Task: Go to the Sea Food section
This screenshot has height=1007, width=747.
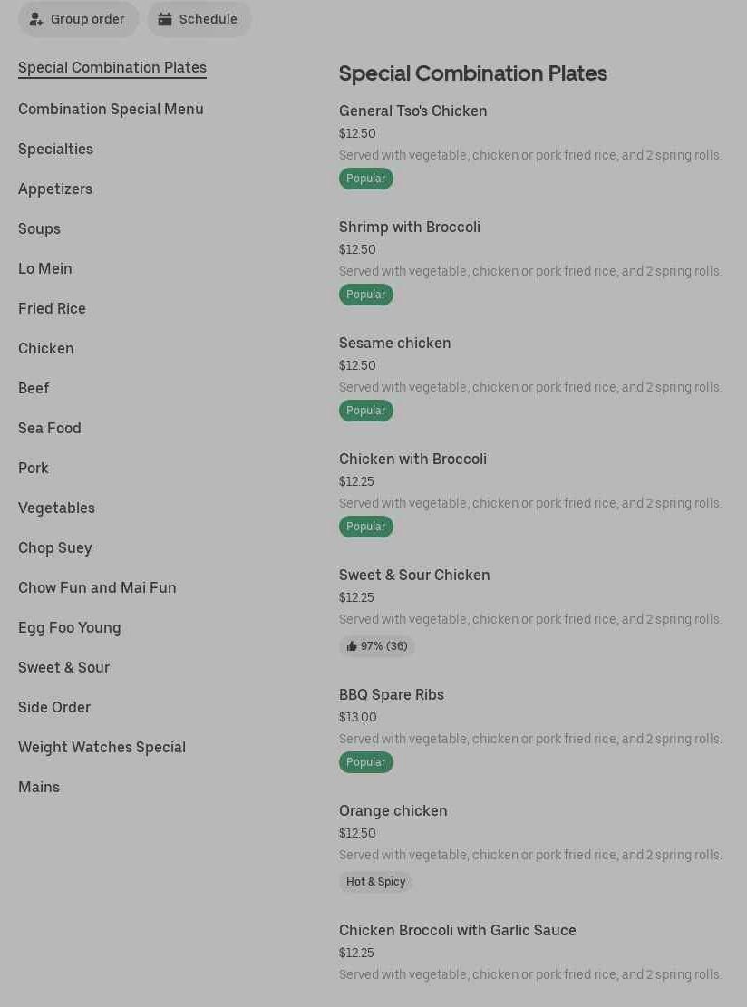Action: (x=50, y=428)
